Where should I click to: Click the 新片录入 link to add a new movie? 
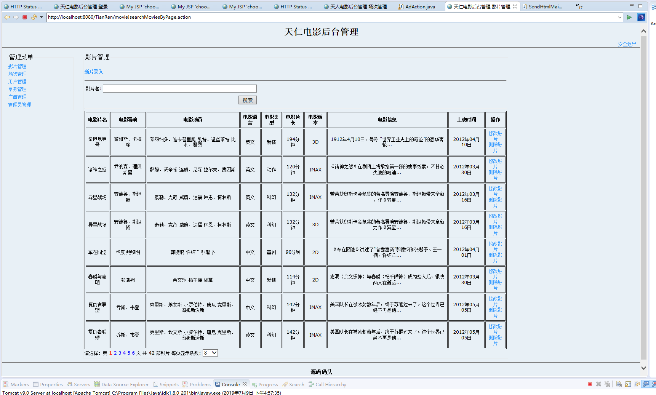coord(93,72)
